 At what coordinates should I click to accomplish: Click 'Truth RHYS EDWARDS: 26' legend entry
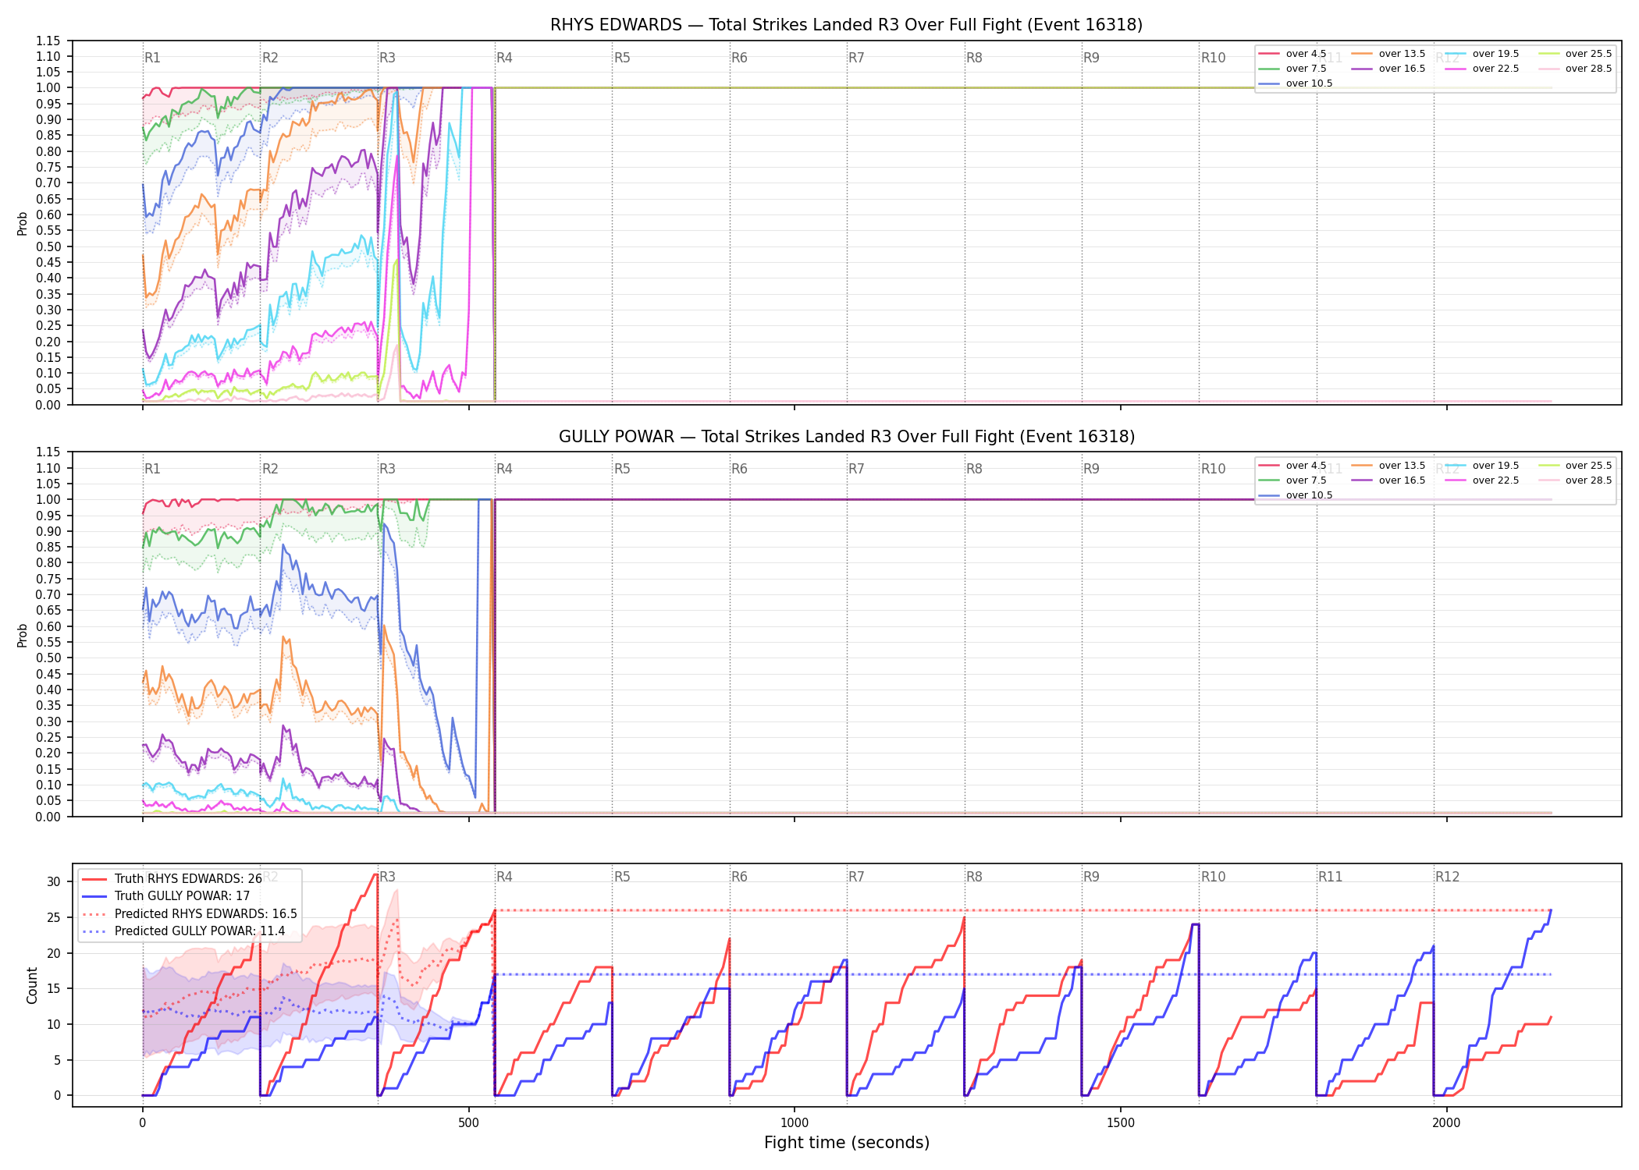pyautogui.click(x=172, y=879)
